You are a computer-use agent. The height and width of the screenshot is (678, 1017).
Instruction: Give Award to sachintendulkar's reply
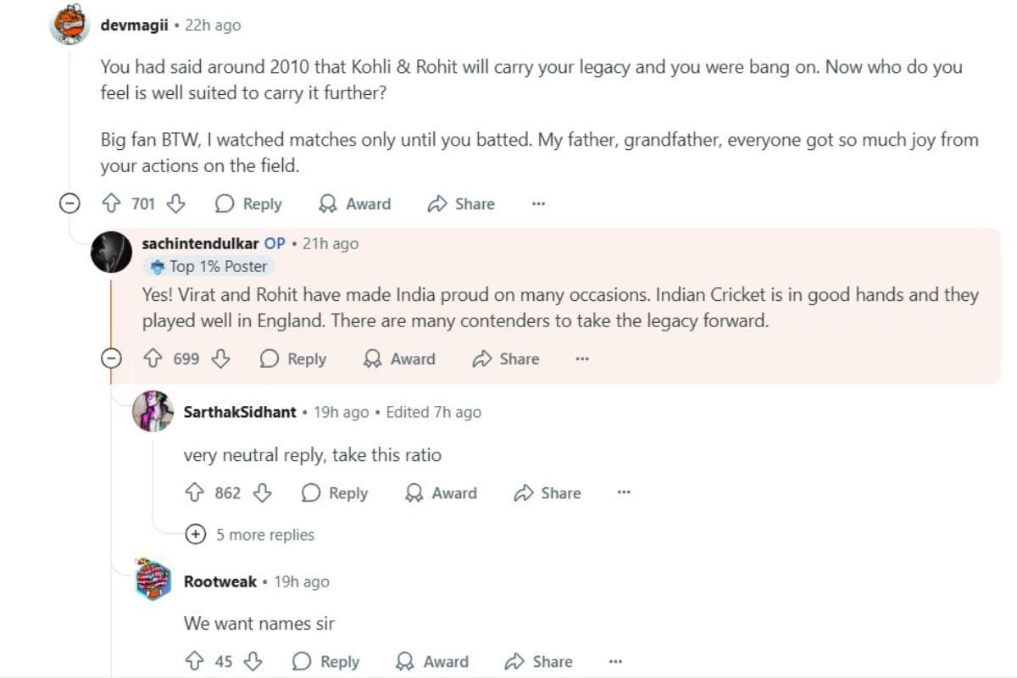pyautogui.click(x=399, y=358)
